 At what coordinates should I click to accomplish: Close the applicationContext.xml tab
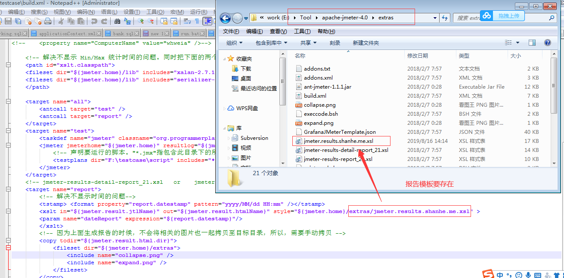point(99,34)
